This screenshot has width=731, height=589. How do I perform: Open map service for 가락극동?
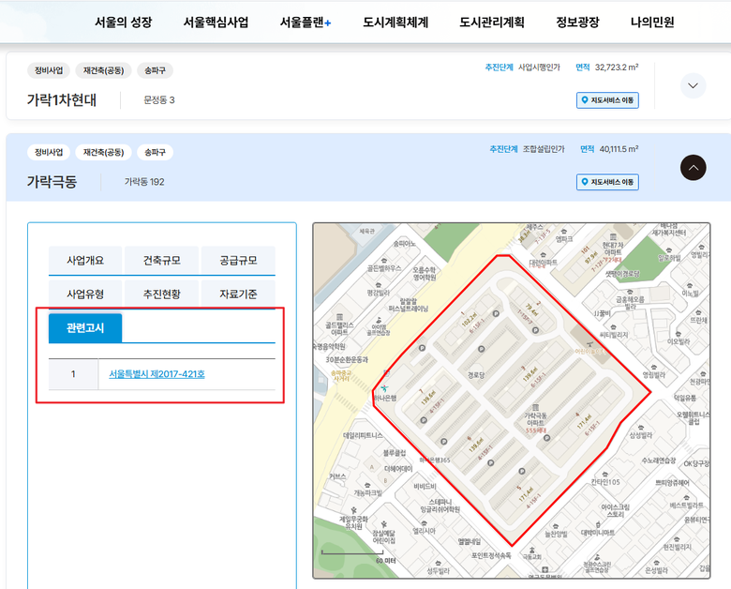click(x=607, y=182)
